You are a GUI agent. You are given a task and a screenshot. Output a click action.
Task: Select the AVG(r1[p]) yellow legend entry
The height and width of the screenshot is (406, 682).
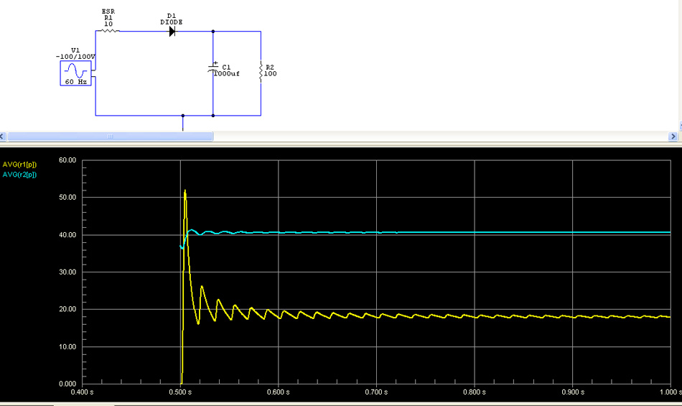[x=20, y=165]
